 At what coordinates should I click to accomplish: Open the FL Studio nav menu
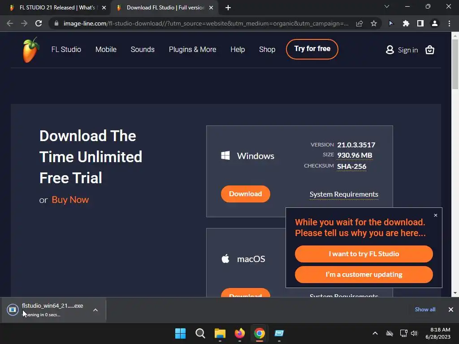66,49
